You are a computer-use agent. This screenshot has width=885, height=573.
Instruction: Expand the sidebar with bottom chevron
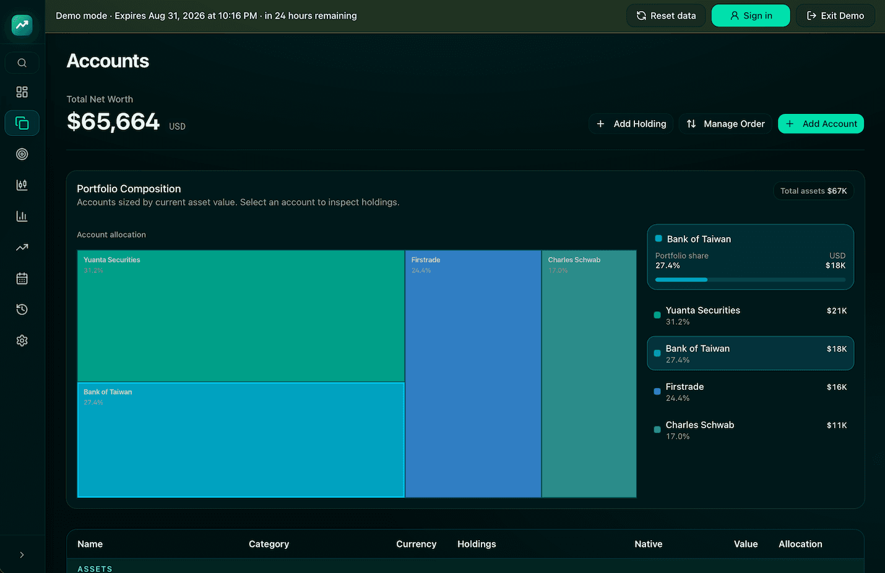point(22,555)
